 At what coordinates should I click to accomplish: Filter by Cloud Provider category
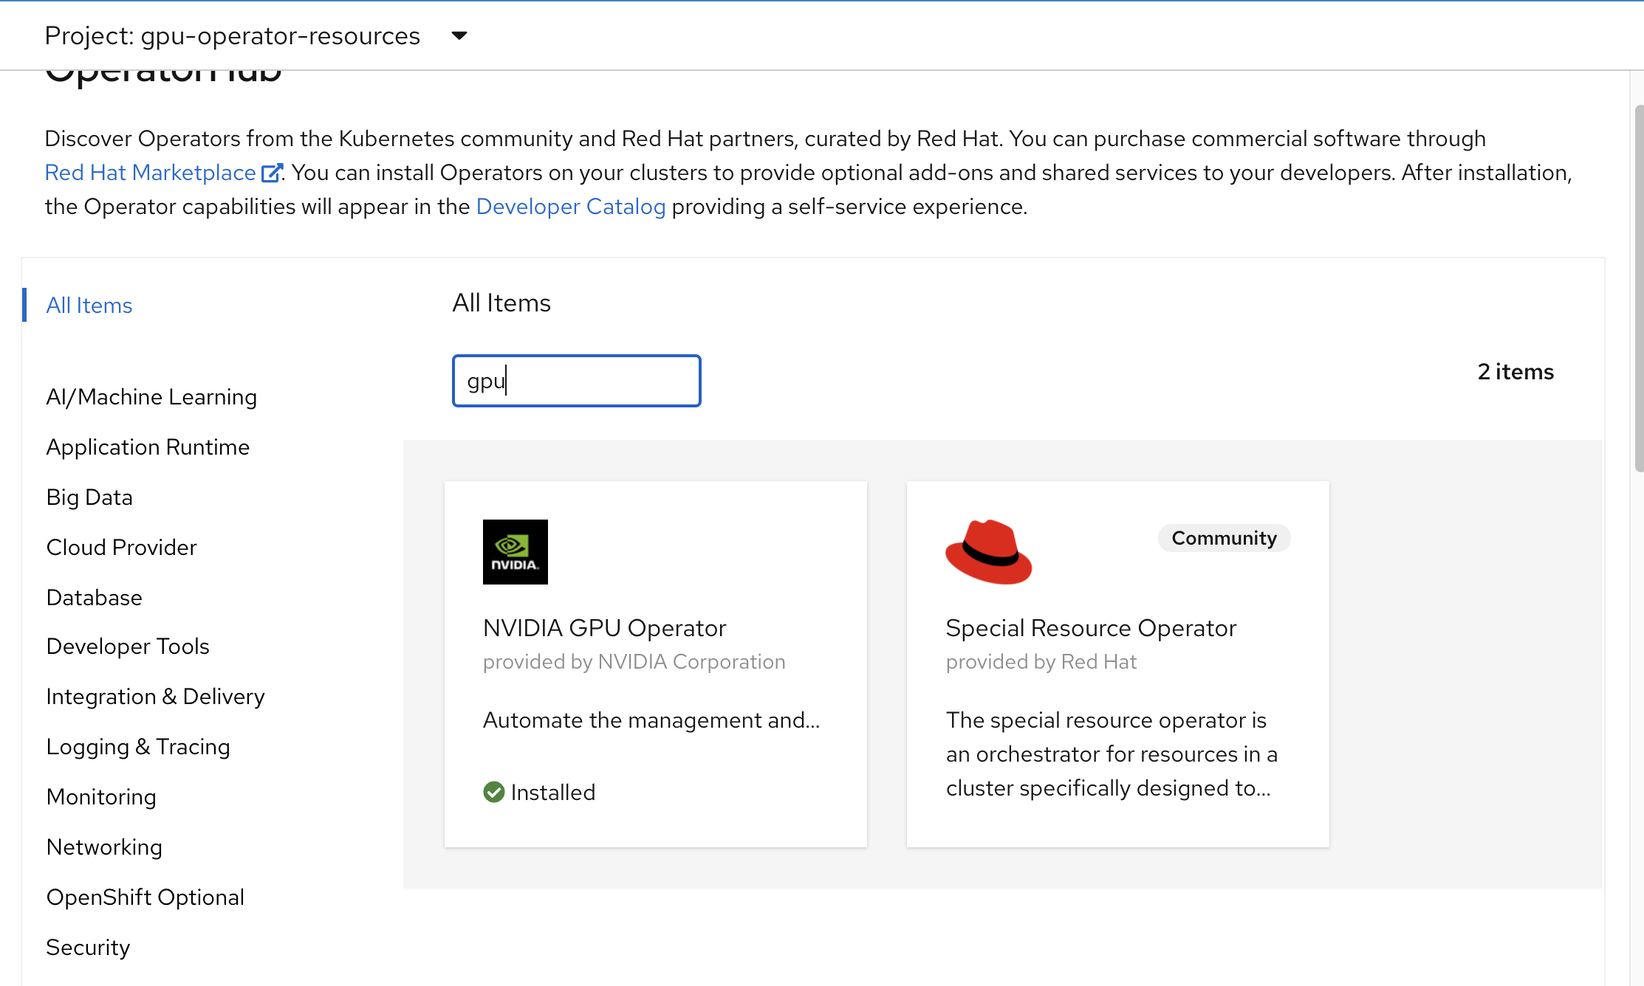[121, 548]
